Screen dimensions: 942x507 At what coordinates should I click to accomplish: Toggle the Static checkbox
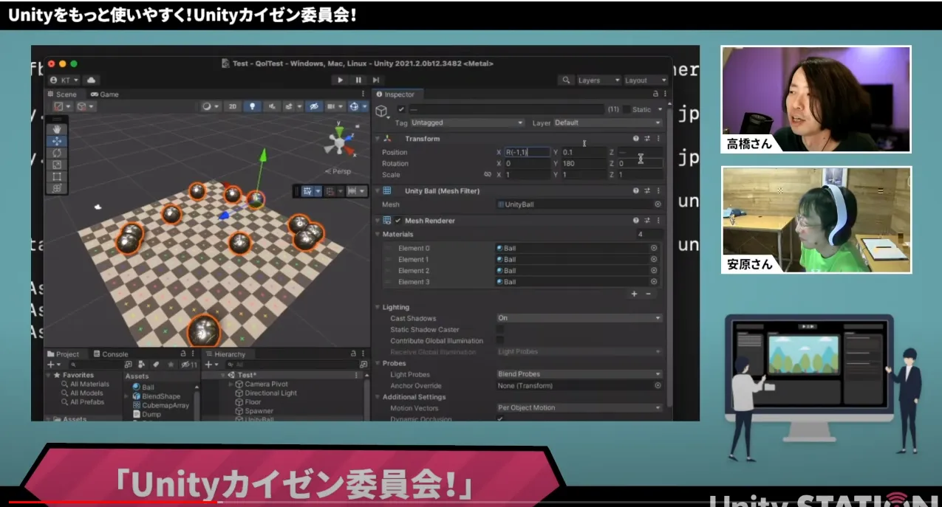click(x=627, y=109)
